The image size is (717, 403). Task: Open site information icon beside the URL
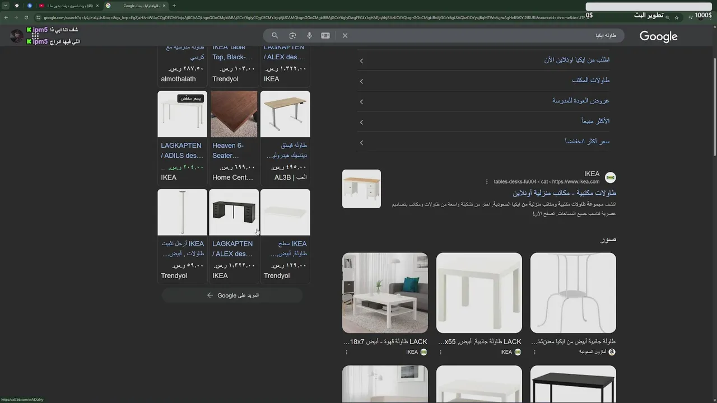38,17
